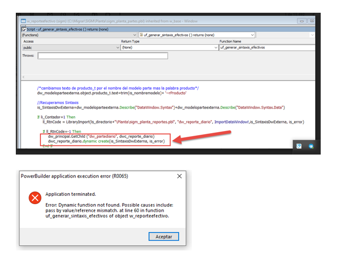The image size is (359, 253).
Task: Click the left system tray icon
Action: (299, 146)
